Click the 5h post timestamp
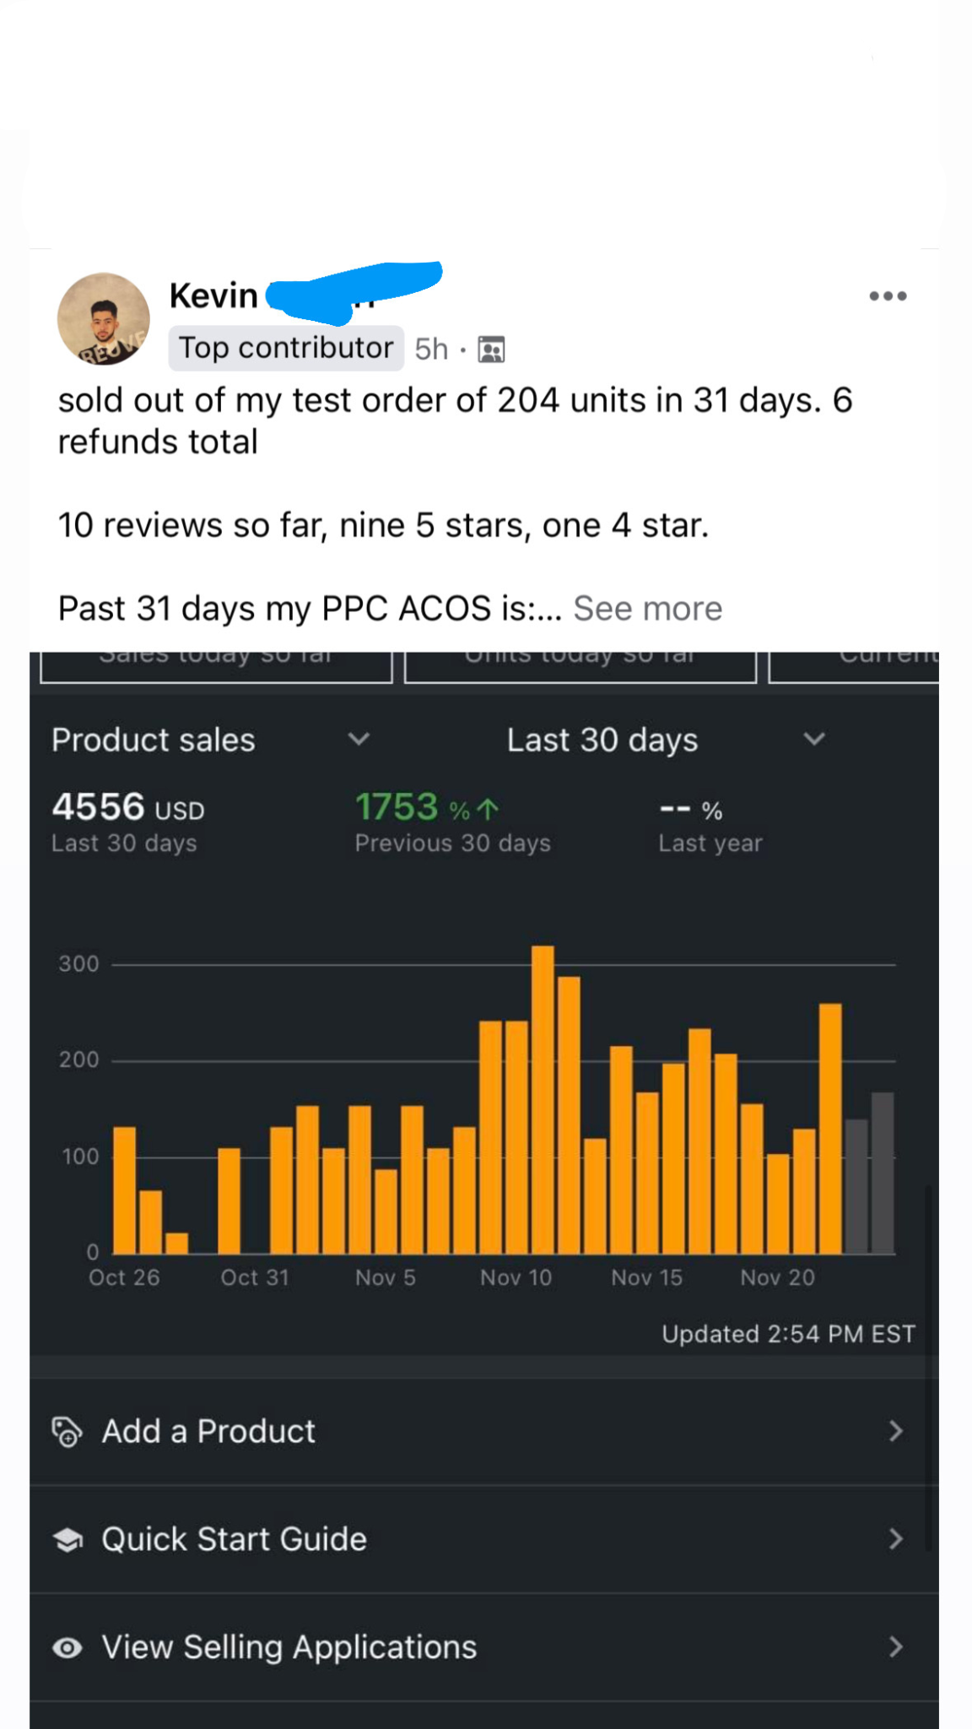The height and width of the screenshot is (1729, 972). 432,348
